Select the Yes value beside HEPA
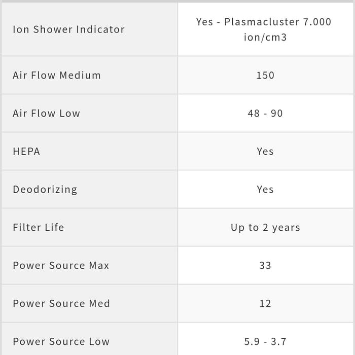Image resolution: width=355 pixels, height=355 pixels. [265, 152]
